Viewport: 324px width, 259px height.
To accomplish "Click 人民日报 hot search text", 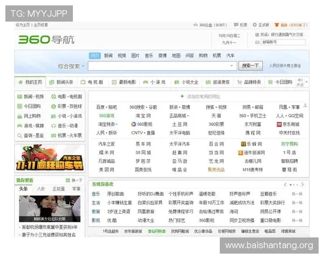I will [x=285, y=66].
